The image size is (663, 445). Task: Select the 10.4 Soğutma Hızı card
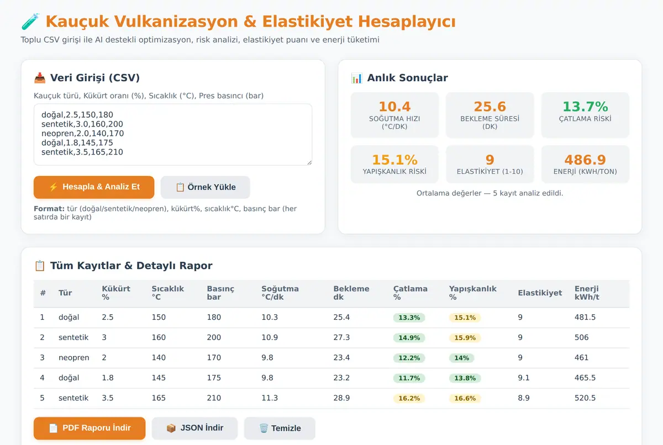point(394,115)
